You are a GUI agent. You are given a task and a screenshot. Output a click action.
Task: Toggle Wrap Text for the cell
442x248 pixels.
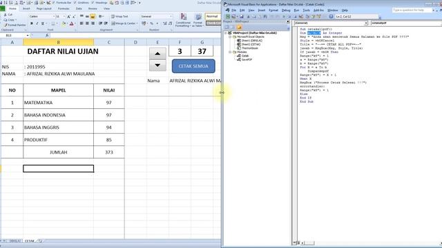119,17
